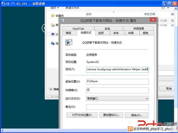Click 新建文件夹 in Explorer toolbar

72,8
